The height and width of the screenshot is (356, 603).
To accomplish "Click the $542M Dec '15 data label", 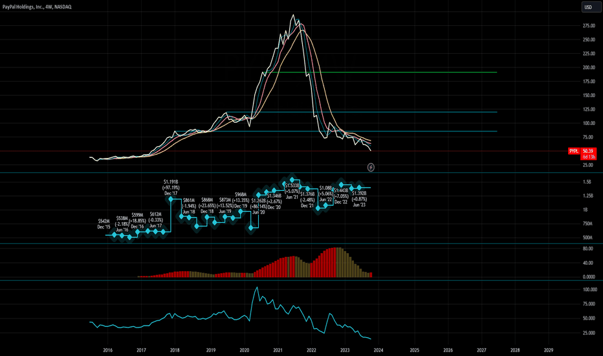I will click(x=104, y=224).
